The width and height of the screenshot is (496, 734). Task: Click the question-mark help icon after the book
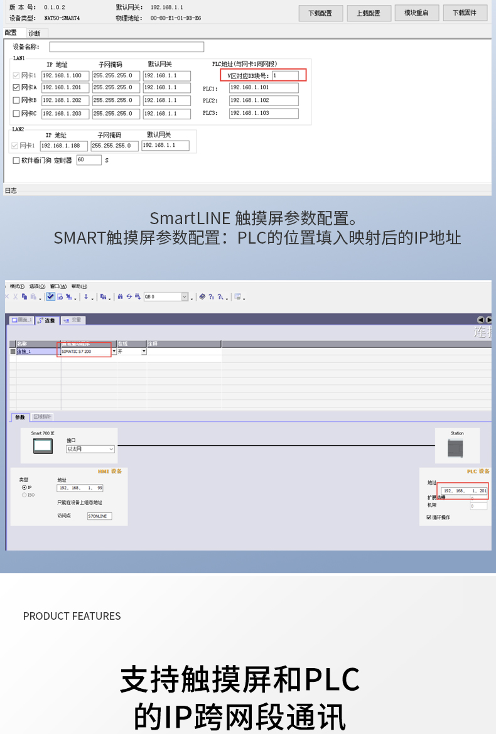tap(211, 297)
